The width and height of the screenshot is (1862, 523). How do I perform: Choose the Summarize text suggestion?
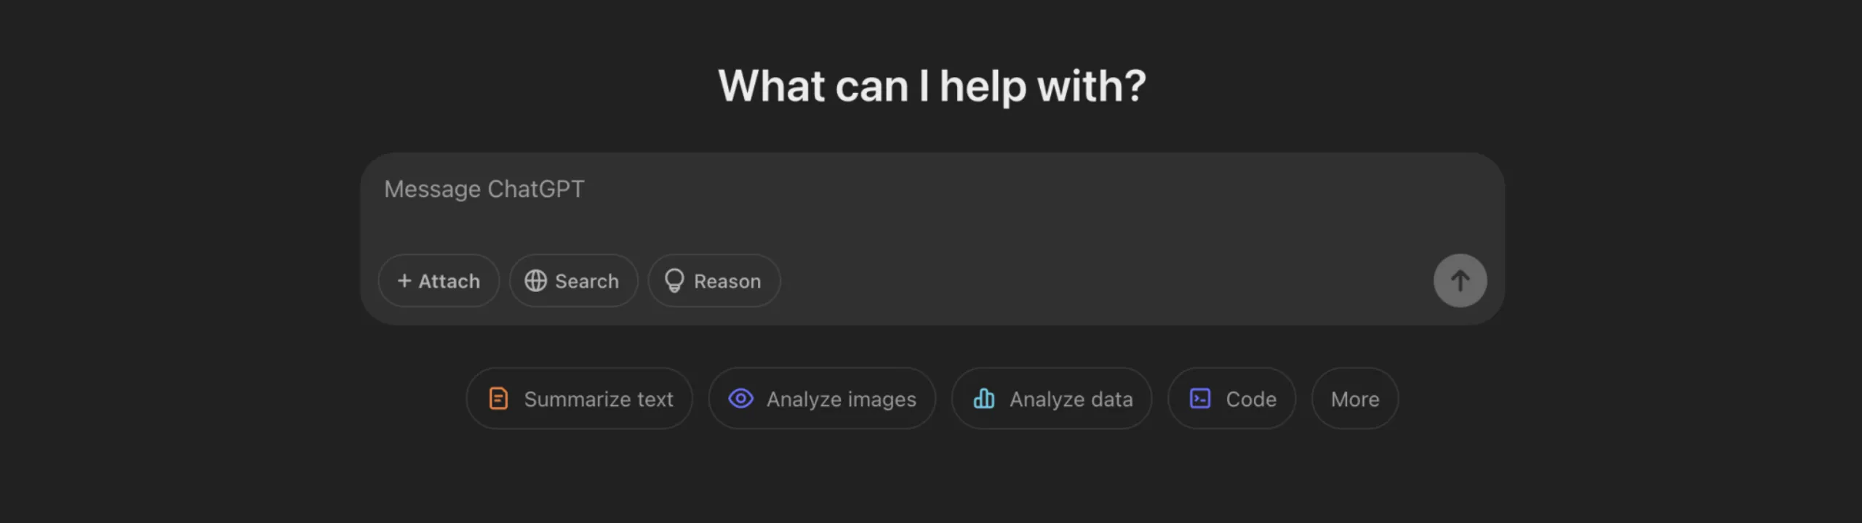(580, 399)
